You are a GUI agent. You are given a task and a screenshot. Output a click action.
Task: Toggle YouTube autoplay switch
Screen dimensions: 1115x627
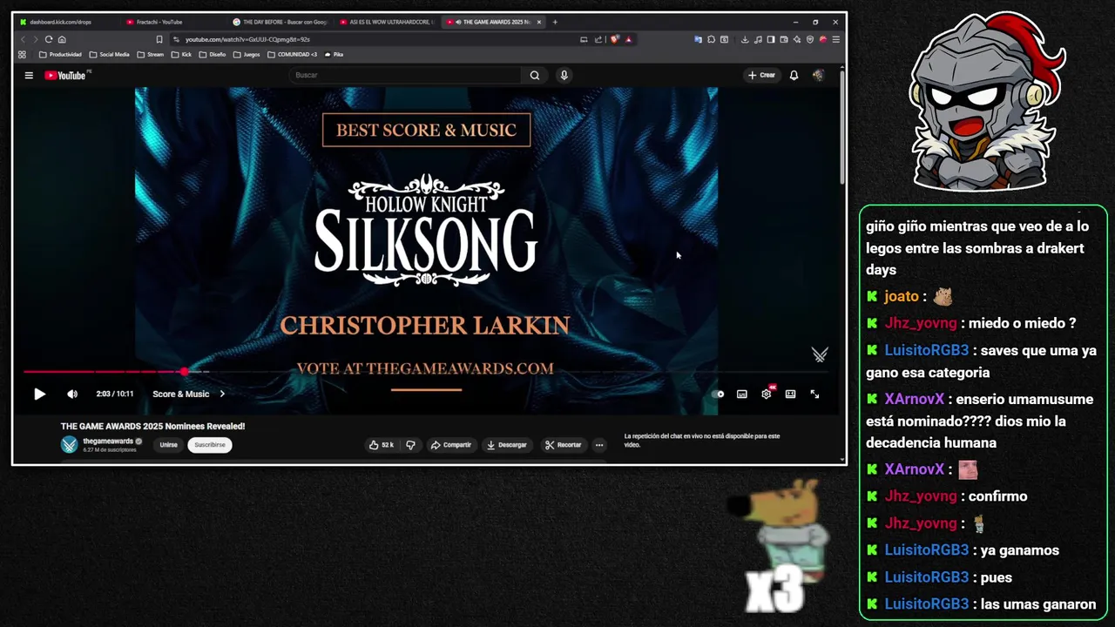[x=717, y=394]
